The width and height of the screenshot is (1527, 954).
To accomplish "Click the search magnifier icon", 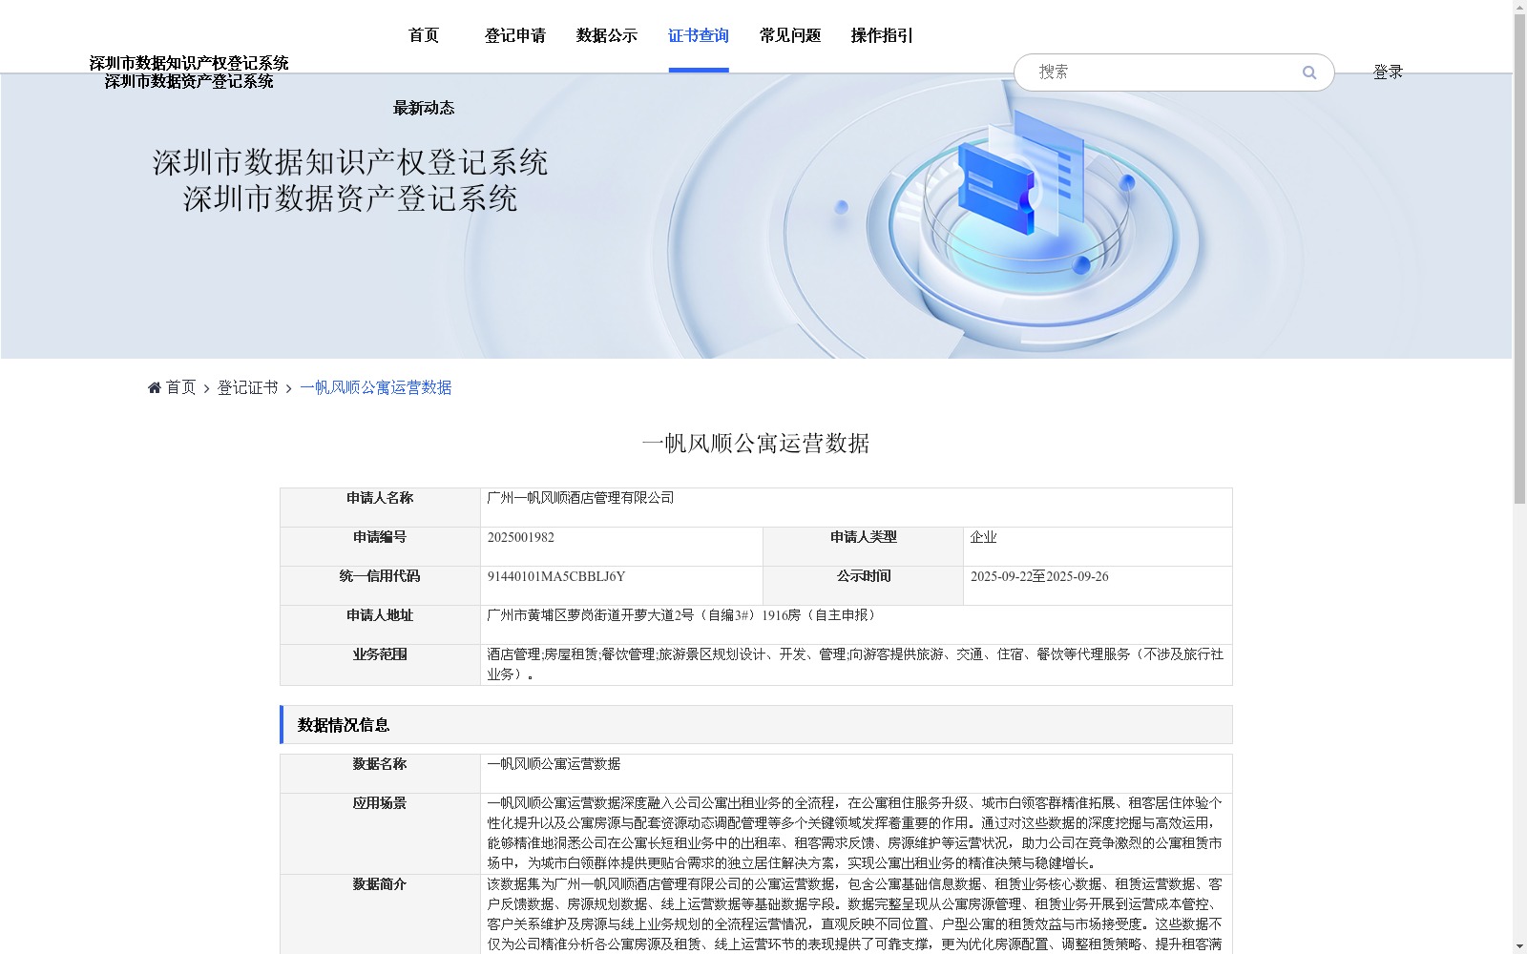I will coord(1309,72).
